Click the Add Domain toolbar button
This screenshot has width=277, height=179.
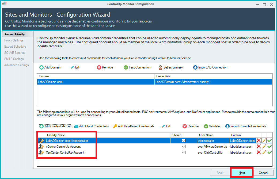pyautogui.click(x=50, y=67)
